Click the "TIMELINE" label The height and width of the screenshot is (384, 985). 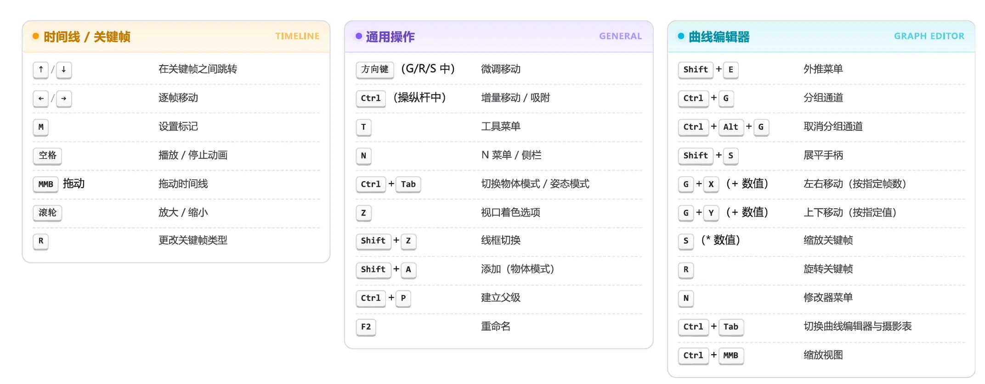297,36
